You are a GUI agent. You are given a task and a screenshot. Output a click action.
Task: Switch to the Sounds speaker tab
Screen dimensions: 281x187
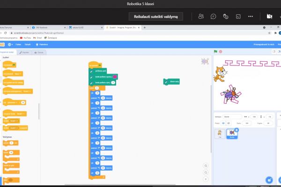point(39,52)
